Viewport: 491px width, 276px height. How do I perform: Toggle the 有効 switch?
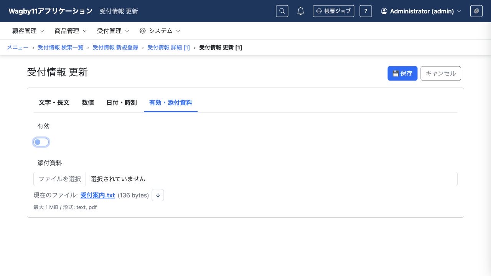41,142
